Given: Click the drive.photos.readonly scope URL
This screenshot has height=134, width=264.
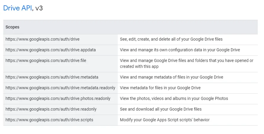Looking at the screenshot, I should point(58,98).
